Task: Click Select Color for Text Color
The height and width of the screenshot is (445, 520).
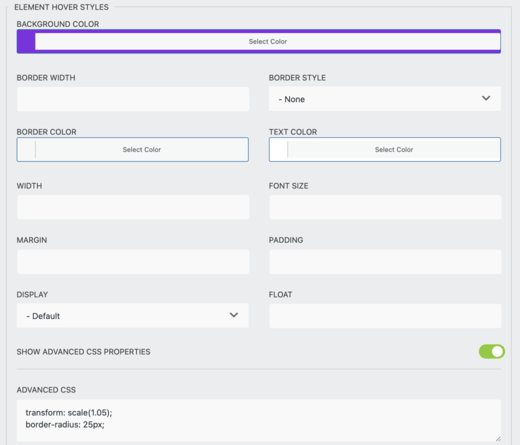Action: point(394,149)
